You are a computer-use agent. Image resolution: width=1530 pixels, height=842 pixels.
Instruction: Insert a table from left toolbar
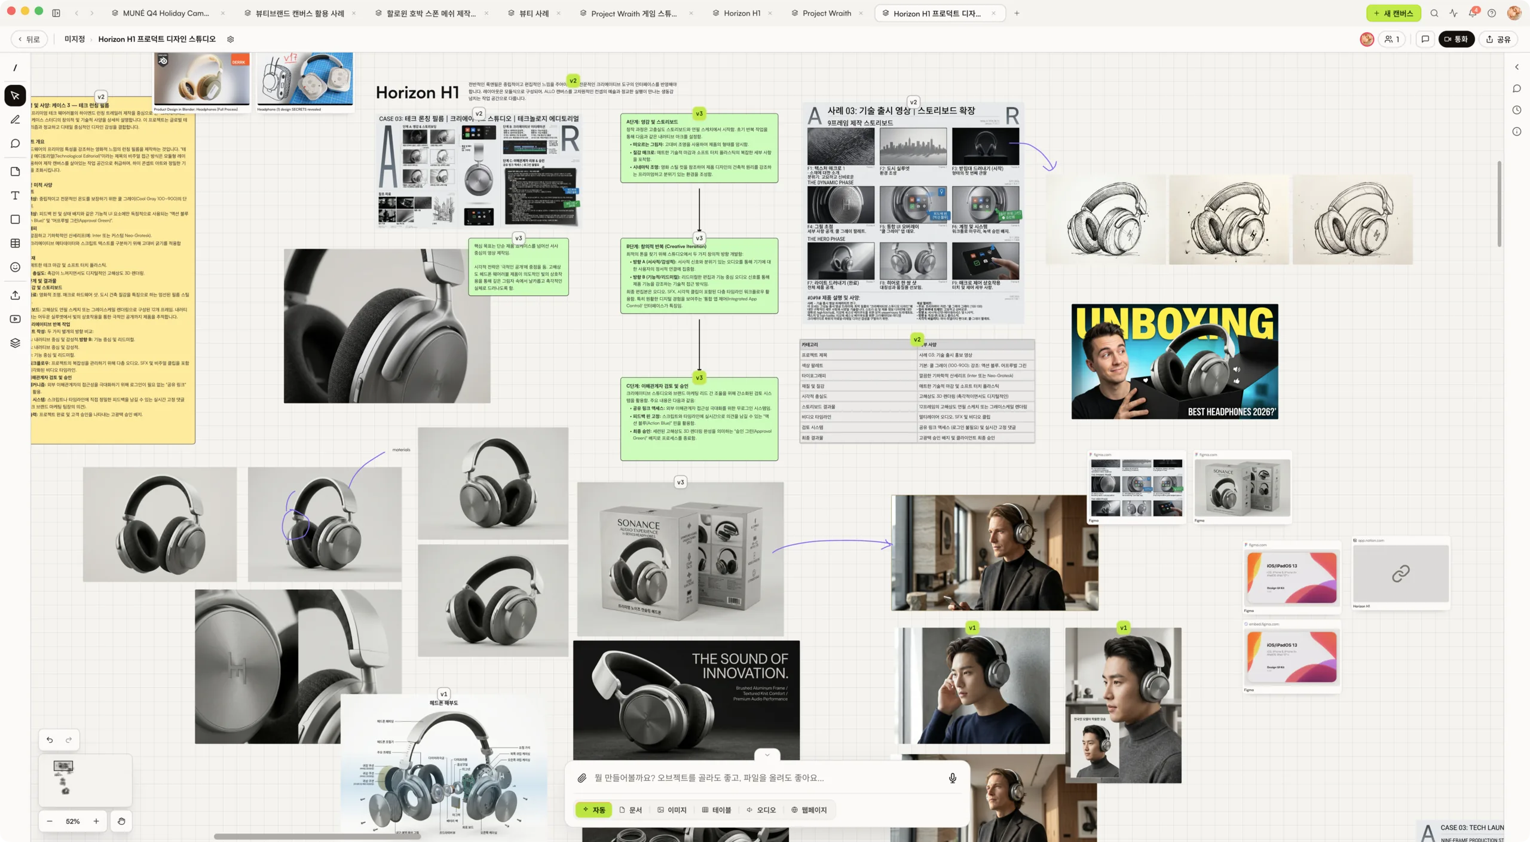tap(16, 243)
